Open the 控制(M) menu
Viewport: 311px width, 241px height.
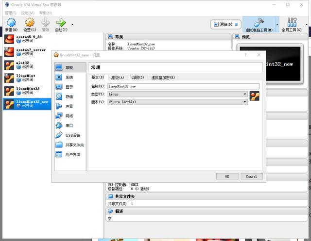[28, 13]
